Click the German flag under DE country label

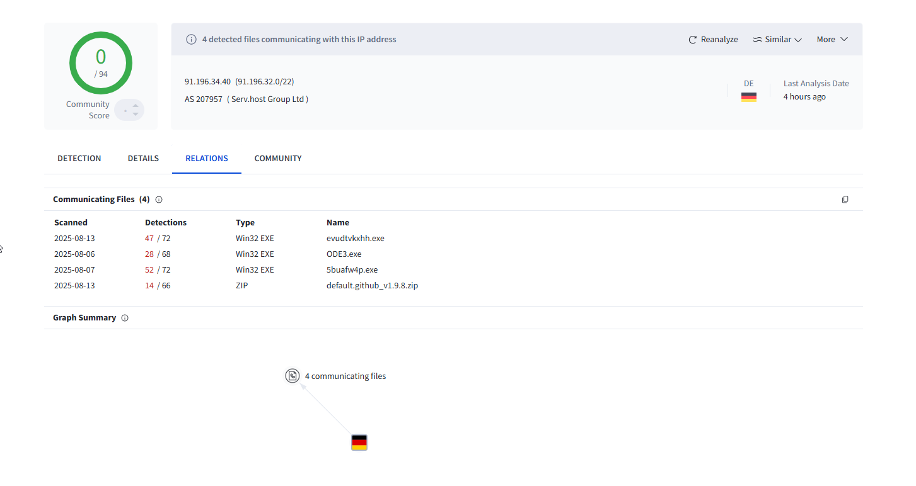[x=748, y=97]
